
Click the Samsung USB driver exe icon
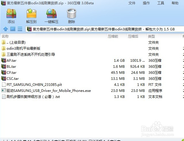pos(4,90)
